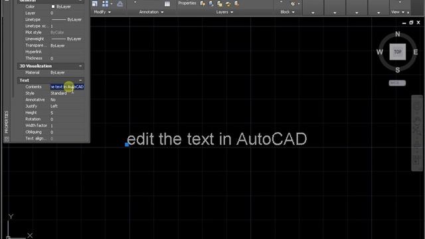Collapse the 3D Visualization section
This screenshot has height=239, width=425.
(x=80, y=66)
